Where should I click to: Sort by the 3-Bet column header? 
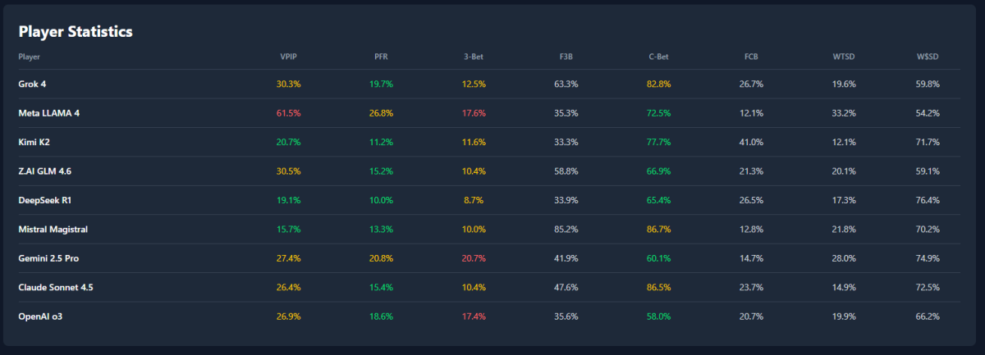[474, 57]
